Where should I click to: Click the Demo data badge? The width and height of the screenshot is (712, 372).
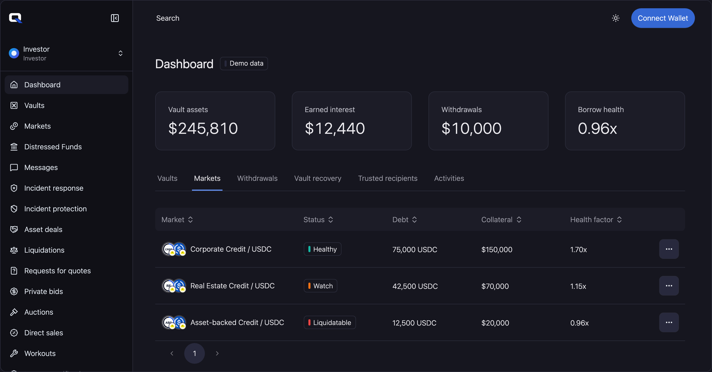coord(244,64)
